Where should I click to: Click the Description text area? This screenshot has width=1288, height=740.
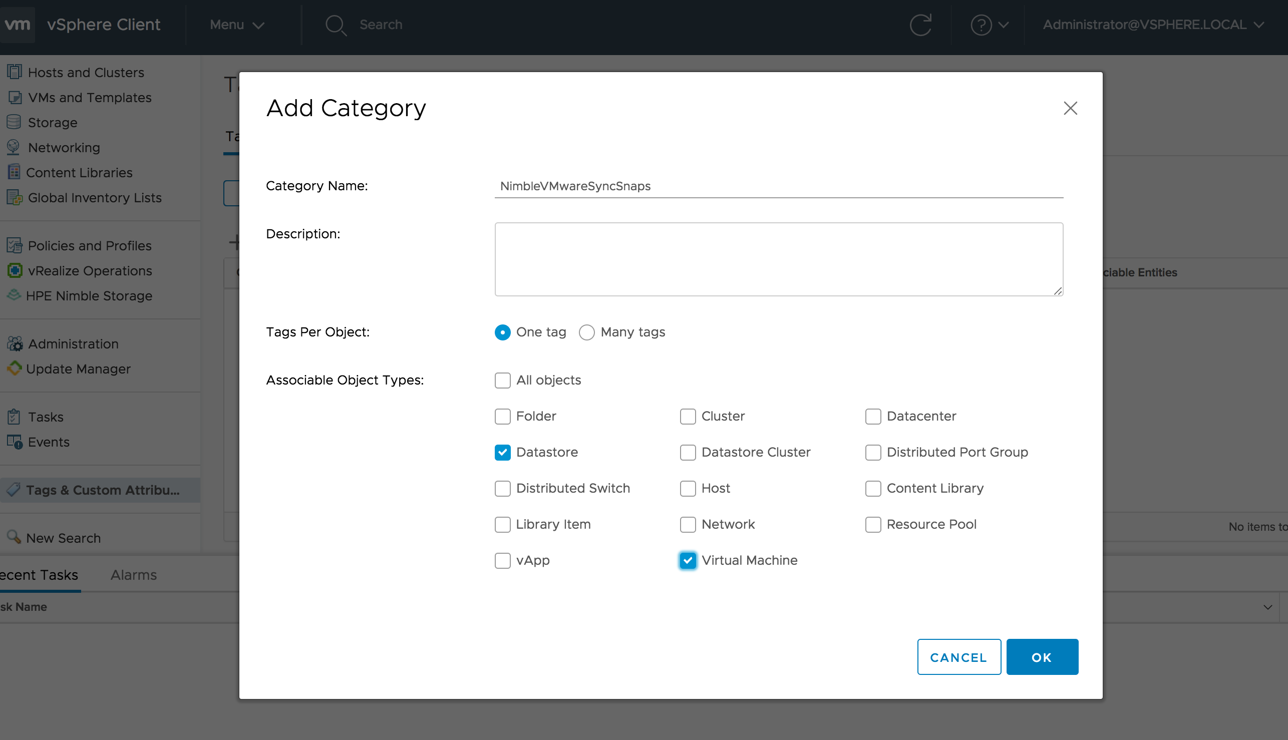(779, 259)
